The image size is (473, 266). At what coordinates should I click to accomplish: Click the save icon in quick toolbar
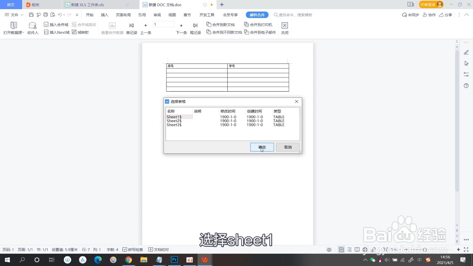pyautogui.click(x=31, y=15)
